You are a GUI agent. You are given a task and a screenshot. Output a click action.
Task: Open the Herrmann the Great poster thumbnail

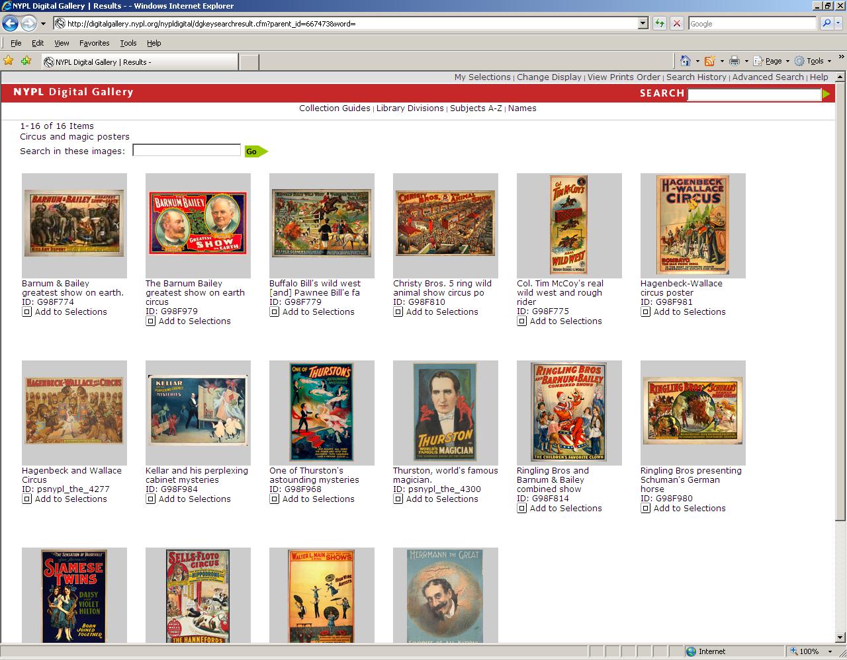pos(445,595)
